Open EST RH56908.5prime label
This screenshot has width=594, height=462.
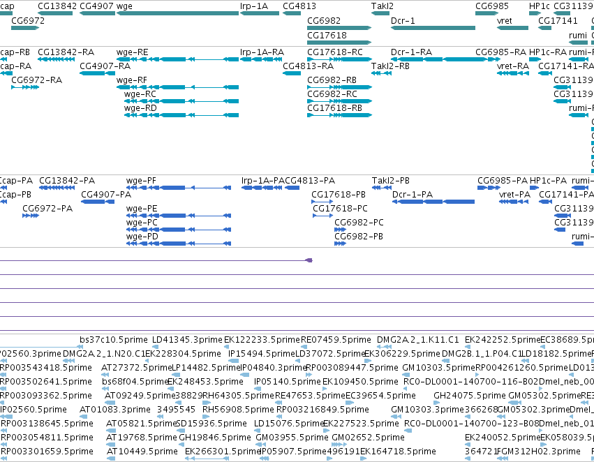(x=238, y=410)
